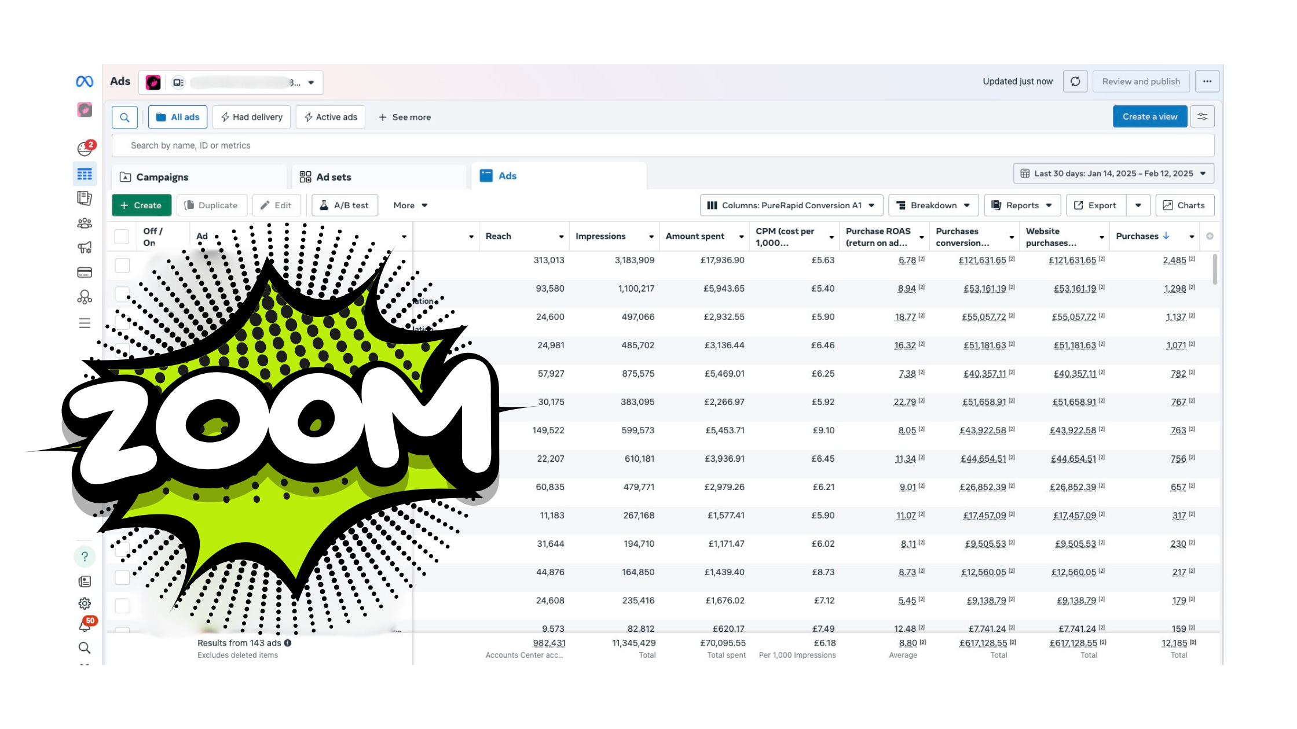Select the Ads tab
The image size is (1297, 729).
click(559, 176)
